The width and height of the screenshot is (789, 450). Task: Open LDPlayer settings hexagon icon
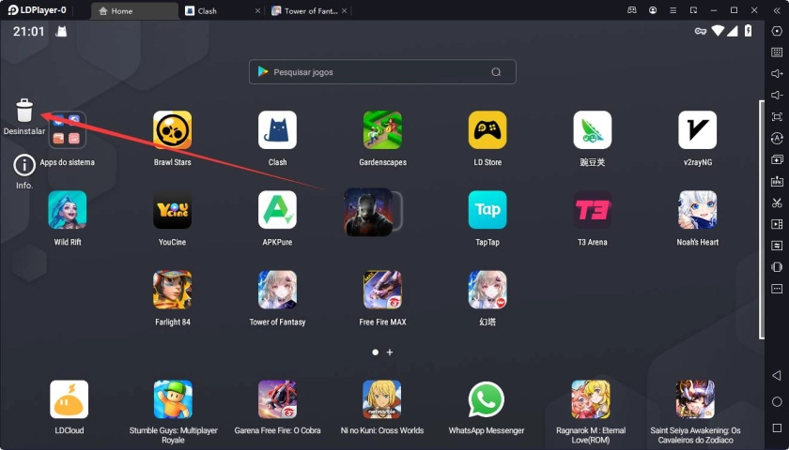pyautogui.click(x=777, y=31)
